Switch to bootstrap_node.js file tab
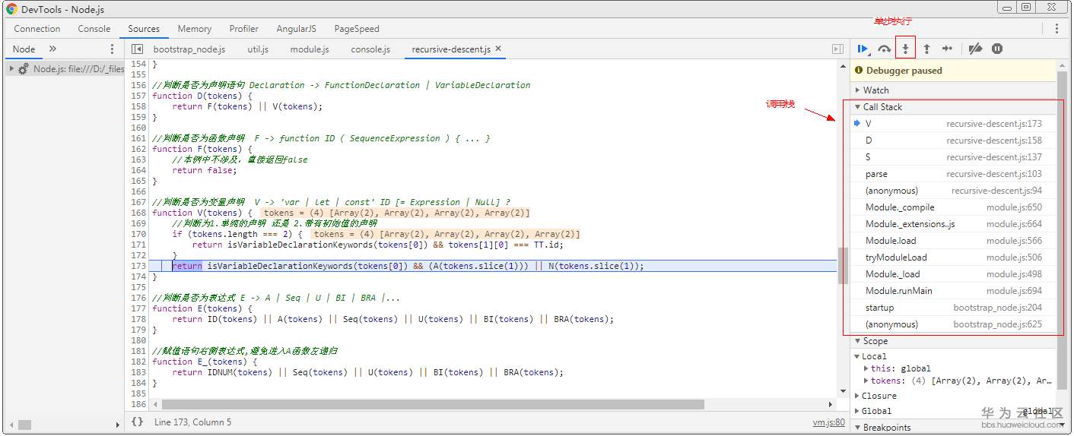 point(189,49)
